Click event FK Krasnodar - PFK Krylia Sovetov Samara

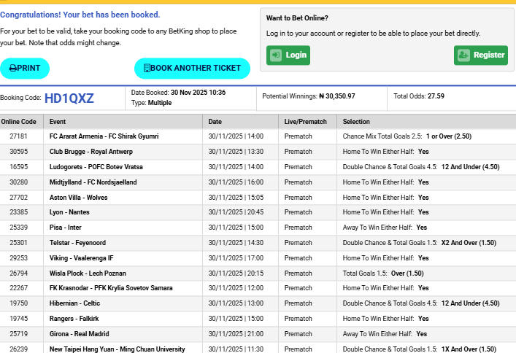[111, 288]
